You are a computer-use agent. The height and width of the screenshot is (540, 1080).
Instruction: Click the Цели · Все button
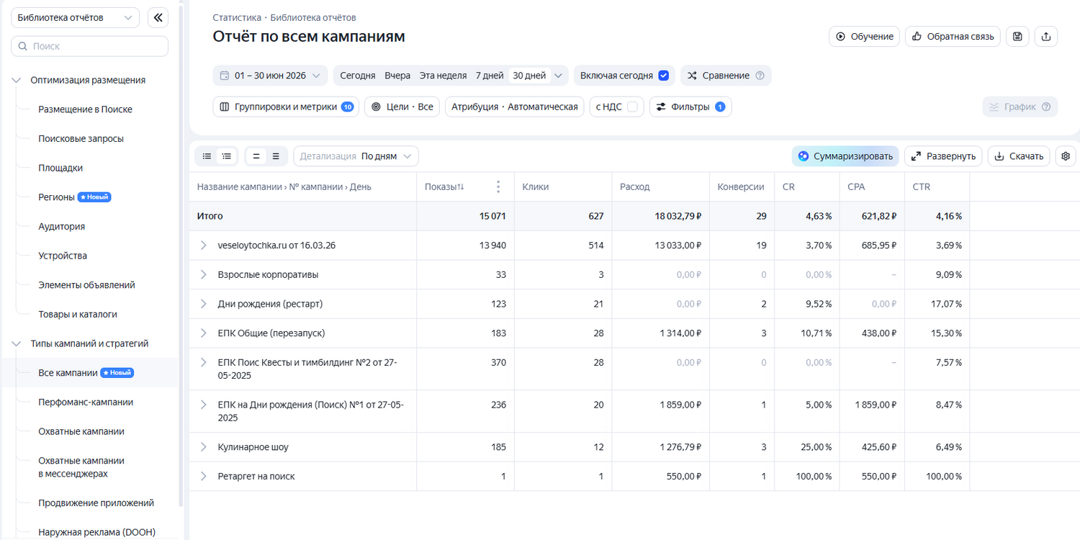(x=402, y=107)
